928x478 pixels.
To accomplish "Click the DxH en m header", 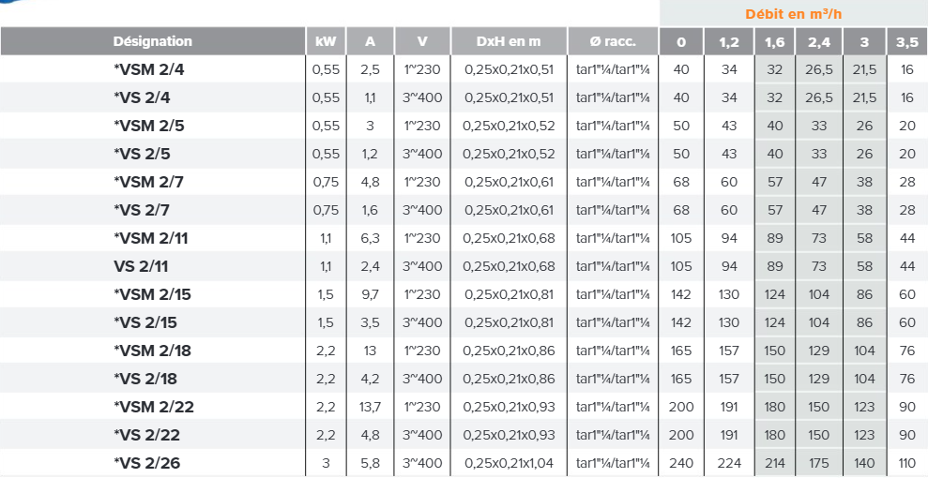I will pyautogui.click(x=509, y=41).
